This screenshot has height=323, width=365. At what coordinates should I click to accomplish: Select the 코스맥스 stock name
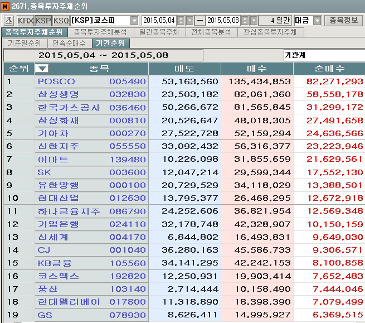tap(59, 276)
